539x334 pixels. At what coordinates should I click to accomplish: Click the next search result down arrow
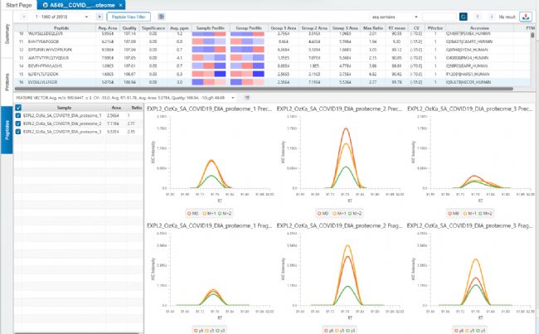point(492,17)
